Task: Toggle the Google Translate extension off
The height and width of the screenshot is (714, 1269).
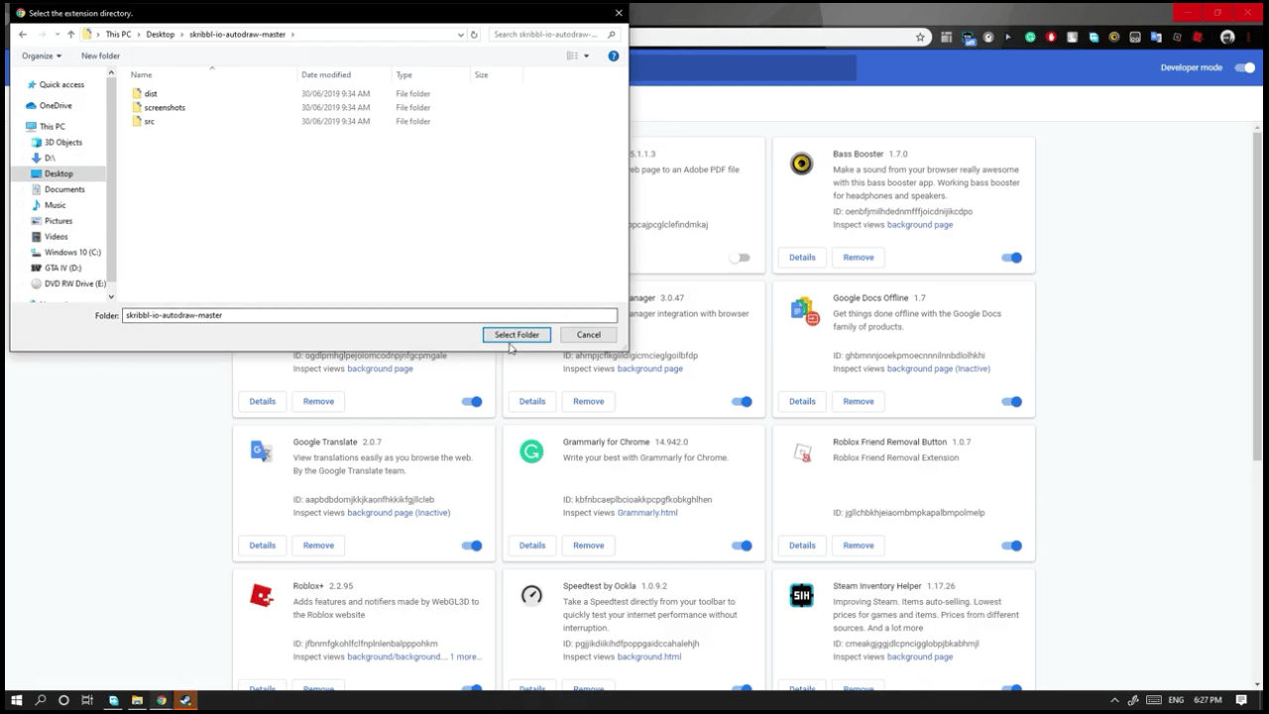Action: 472,545
